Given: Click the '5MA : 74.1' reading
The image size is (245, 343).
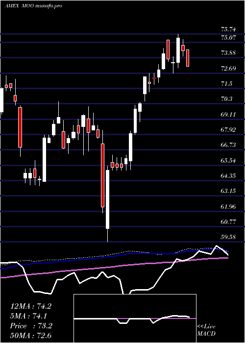Looking at the screenshot, I should pos(28,316).
